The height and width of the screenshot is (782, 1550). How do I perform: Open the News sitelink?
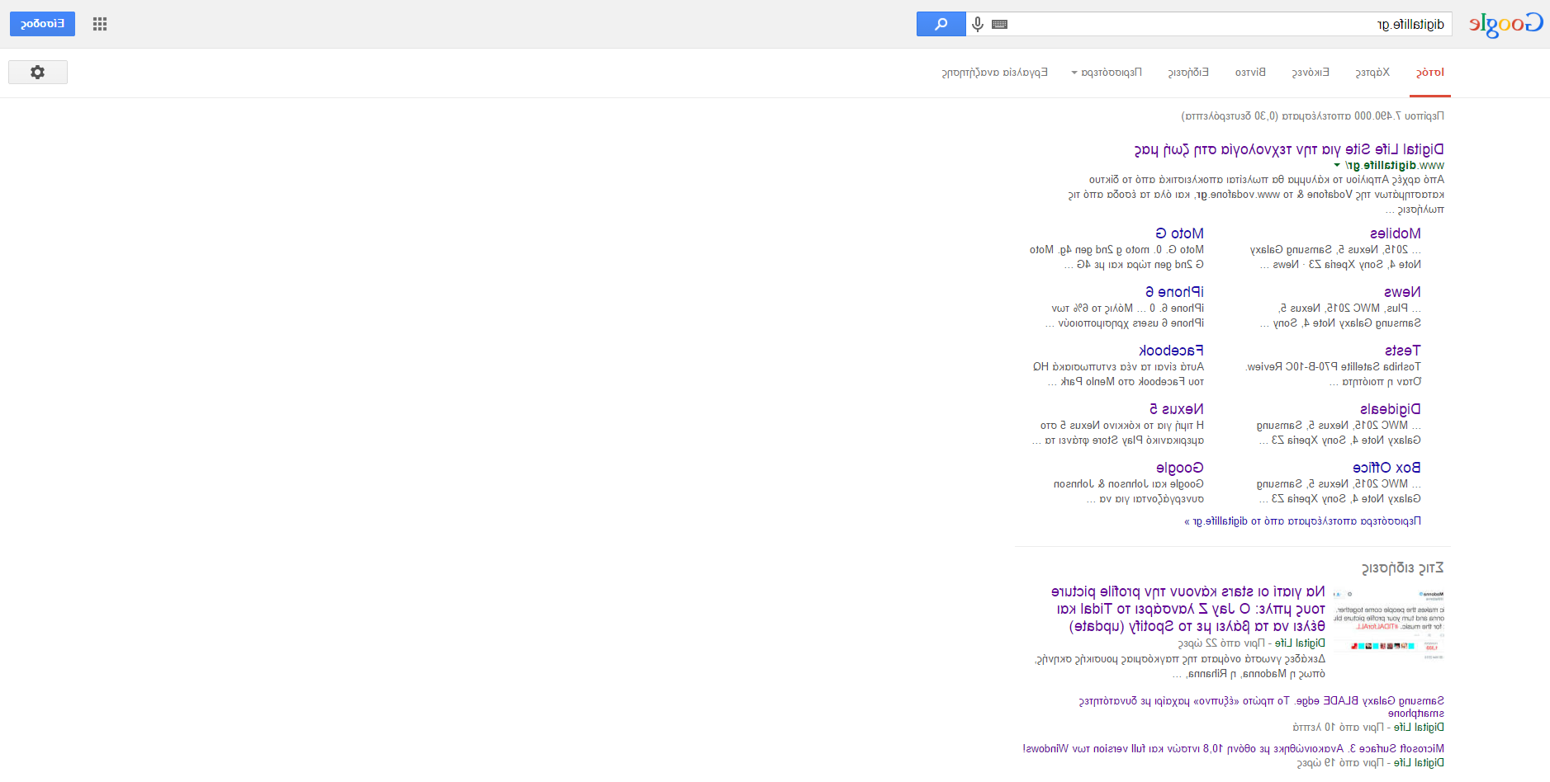[1402, 292]
